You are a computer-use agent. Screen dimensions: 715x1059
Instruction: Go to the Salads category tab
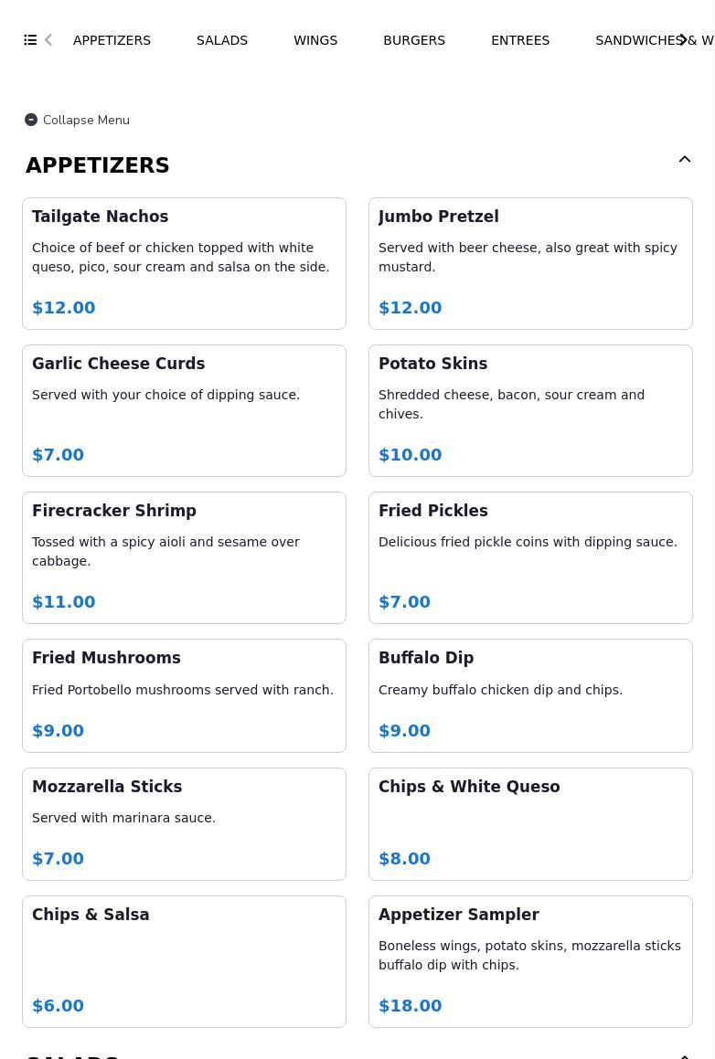click(x=222, y=40)
